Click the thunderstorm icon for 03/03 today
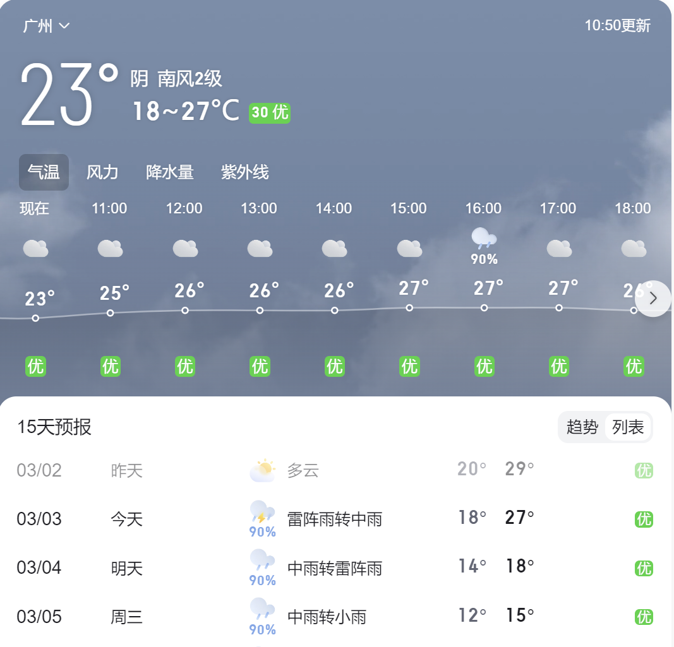This screenshot has width=674, height=647. [x=262, y=511]
